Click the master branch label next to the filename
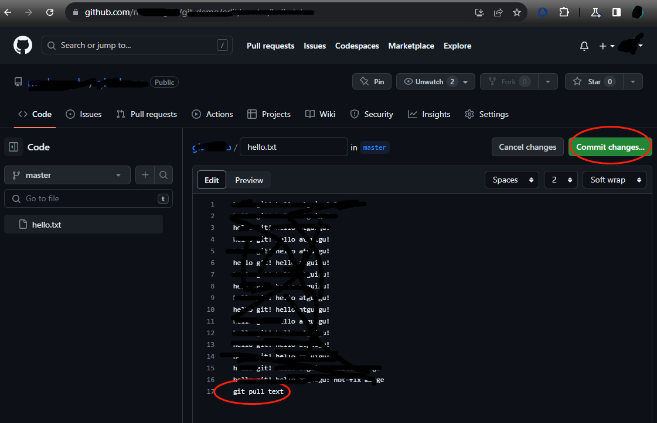The width and height of the screenshot is (657, 423). tap(375, 147)
